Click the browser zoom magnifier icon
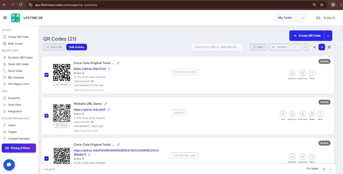Image resolution: width=343 pixels, height=174 pixels. point(314,5)
